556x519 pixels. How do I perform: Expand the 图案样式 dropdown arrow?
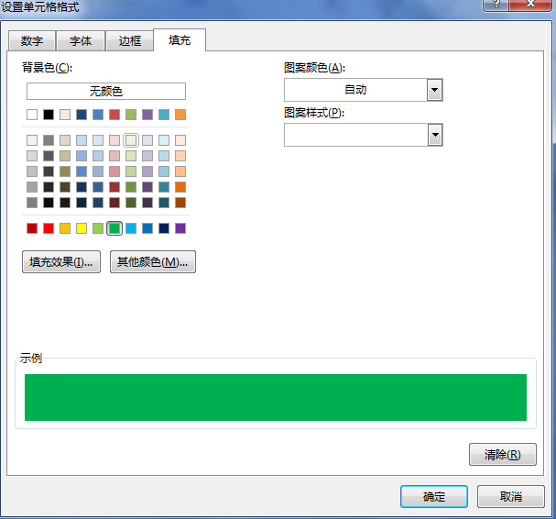click(435, 135)
